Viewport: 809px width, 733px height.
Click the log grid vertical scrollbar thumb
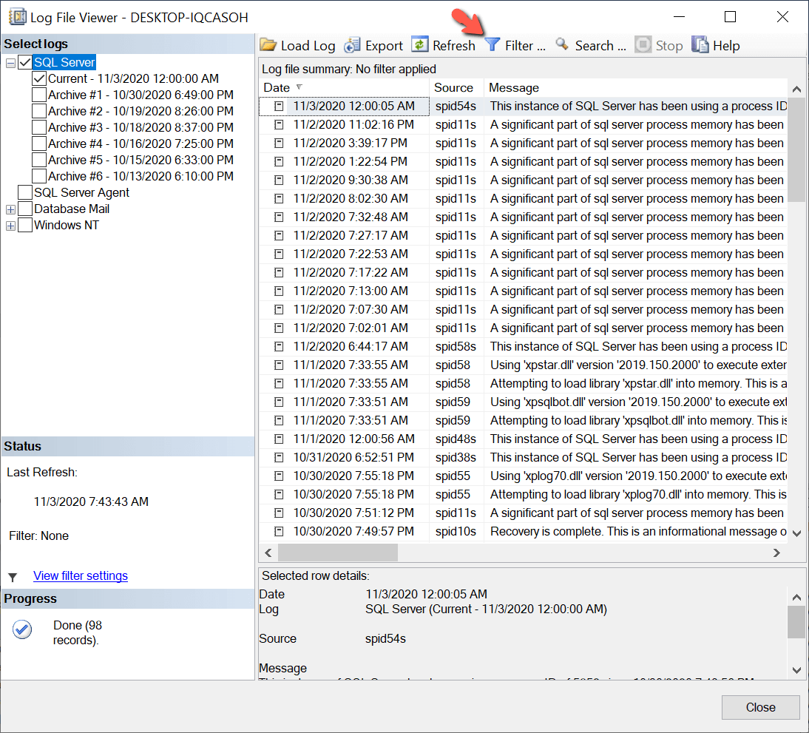click(796, 149)
